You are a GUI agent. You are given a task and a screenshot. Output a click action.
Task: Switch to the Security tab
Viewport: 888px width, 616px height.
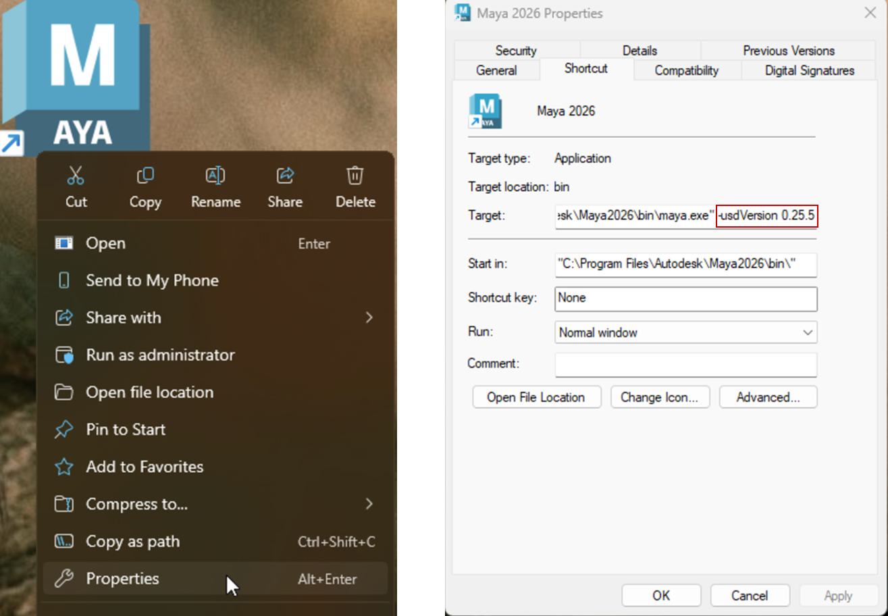pyautogui.click(x=516, y=51)
